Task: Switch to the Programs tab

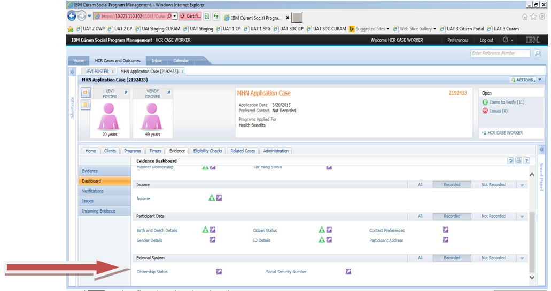Action: point(133,151)
